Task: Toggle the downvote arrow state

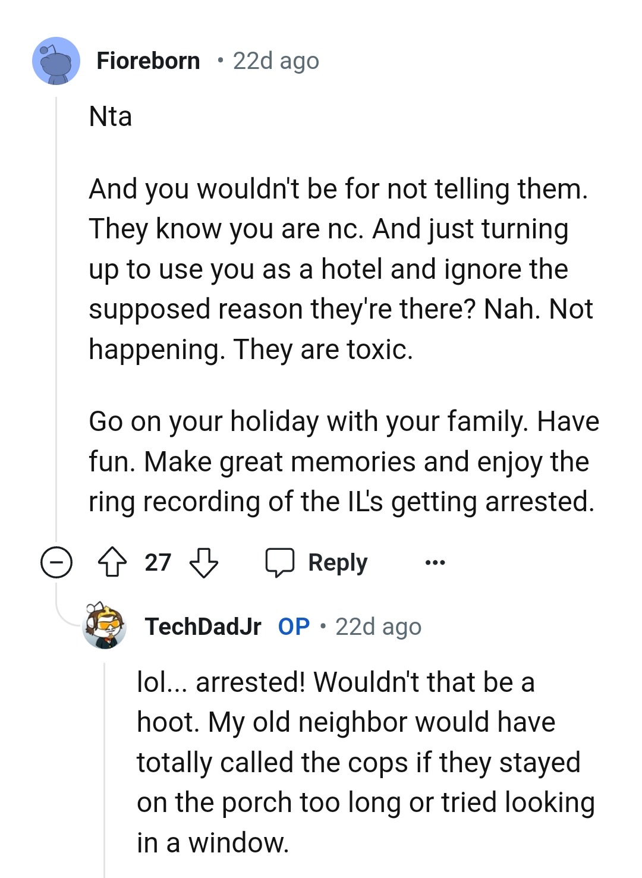Action: point(203,562)
